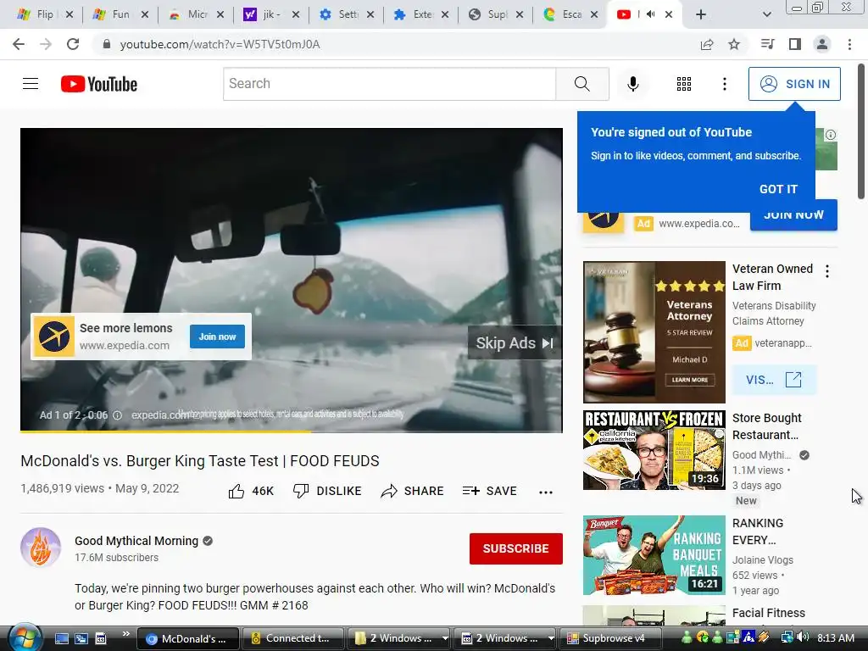
Task: Open browser profile avatar
Action: point(822,44)
